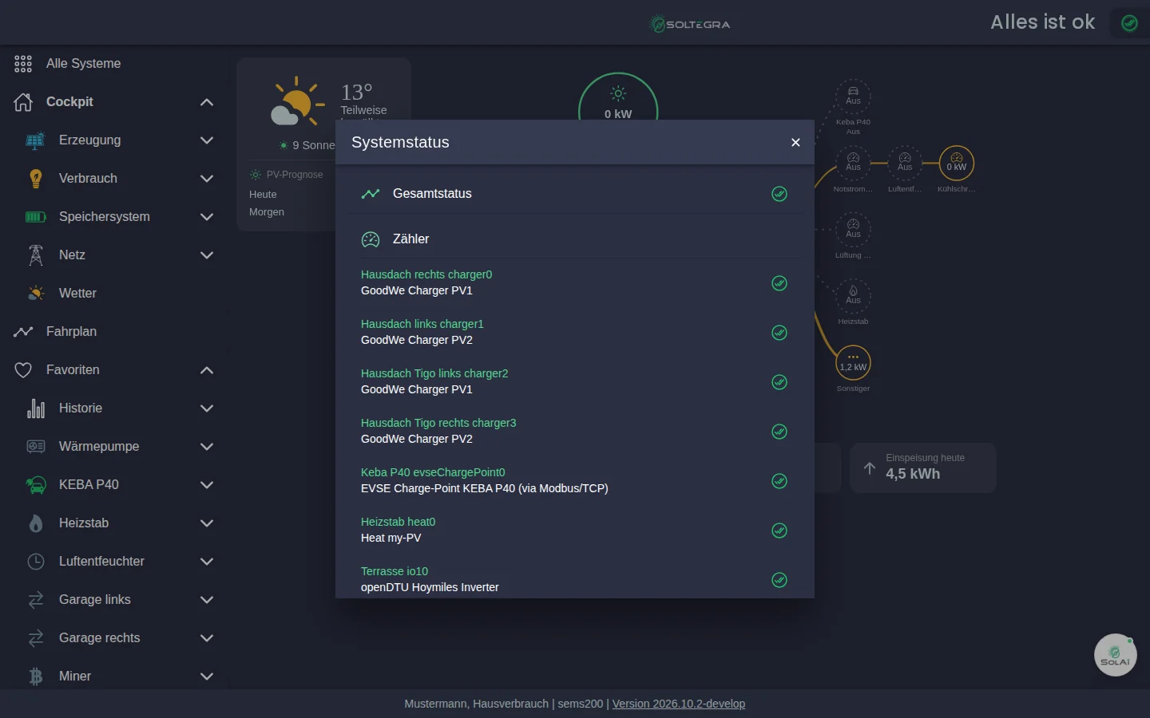
Task: Collapse the Cockpit section
Action: [207, 102]
